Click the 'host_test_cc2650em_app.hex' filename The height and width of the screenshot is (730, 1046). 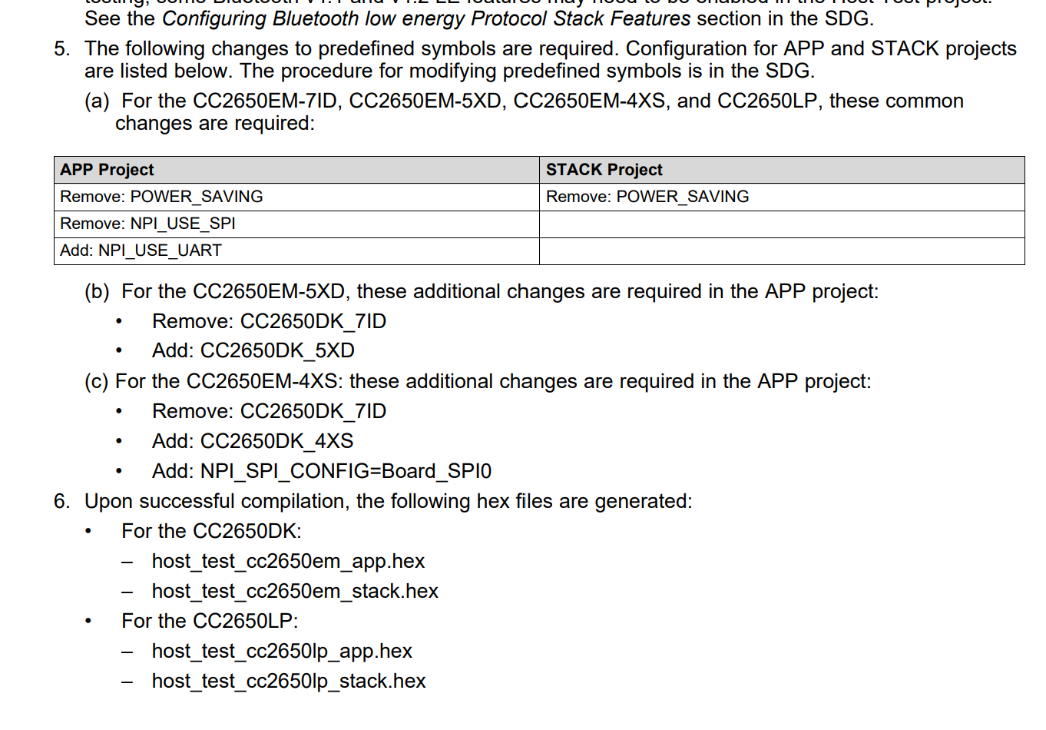288,561
